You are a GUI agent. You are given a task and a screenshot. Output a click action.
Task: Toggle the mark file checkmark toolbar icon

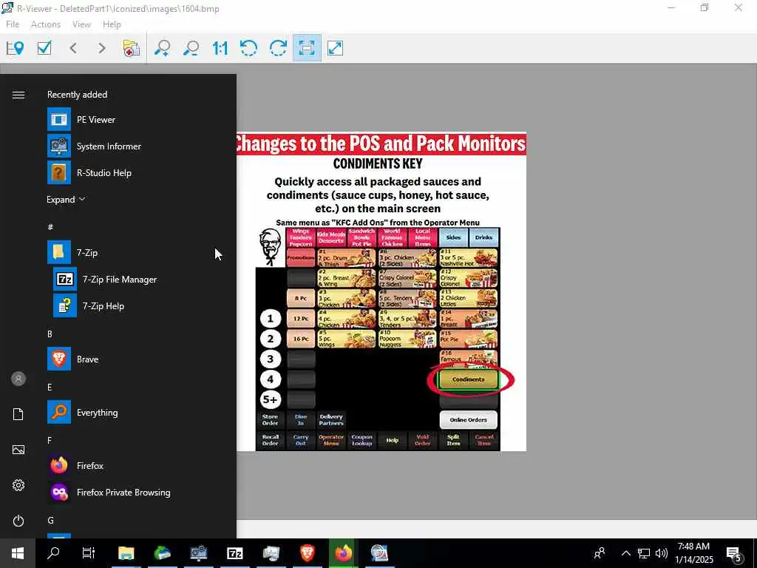pos(44,48)
